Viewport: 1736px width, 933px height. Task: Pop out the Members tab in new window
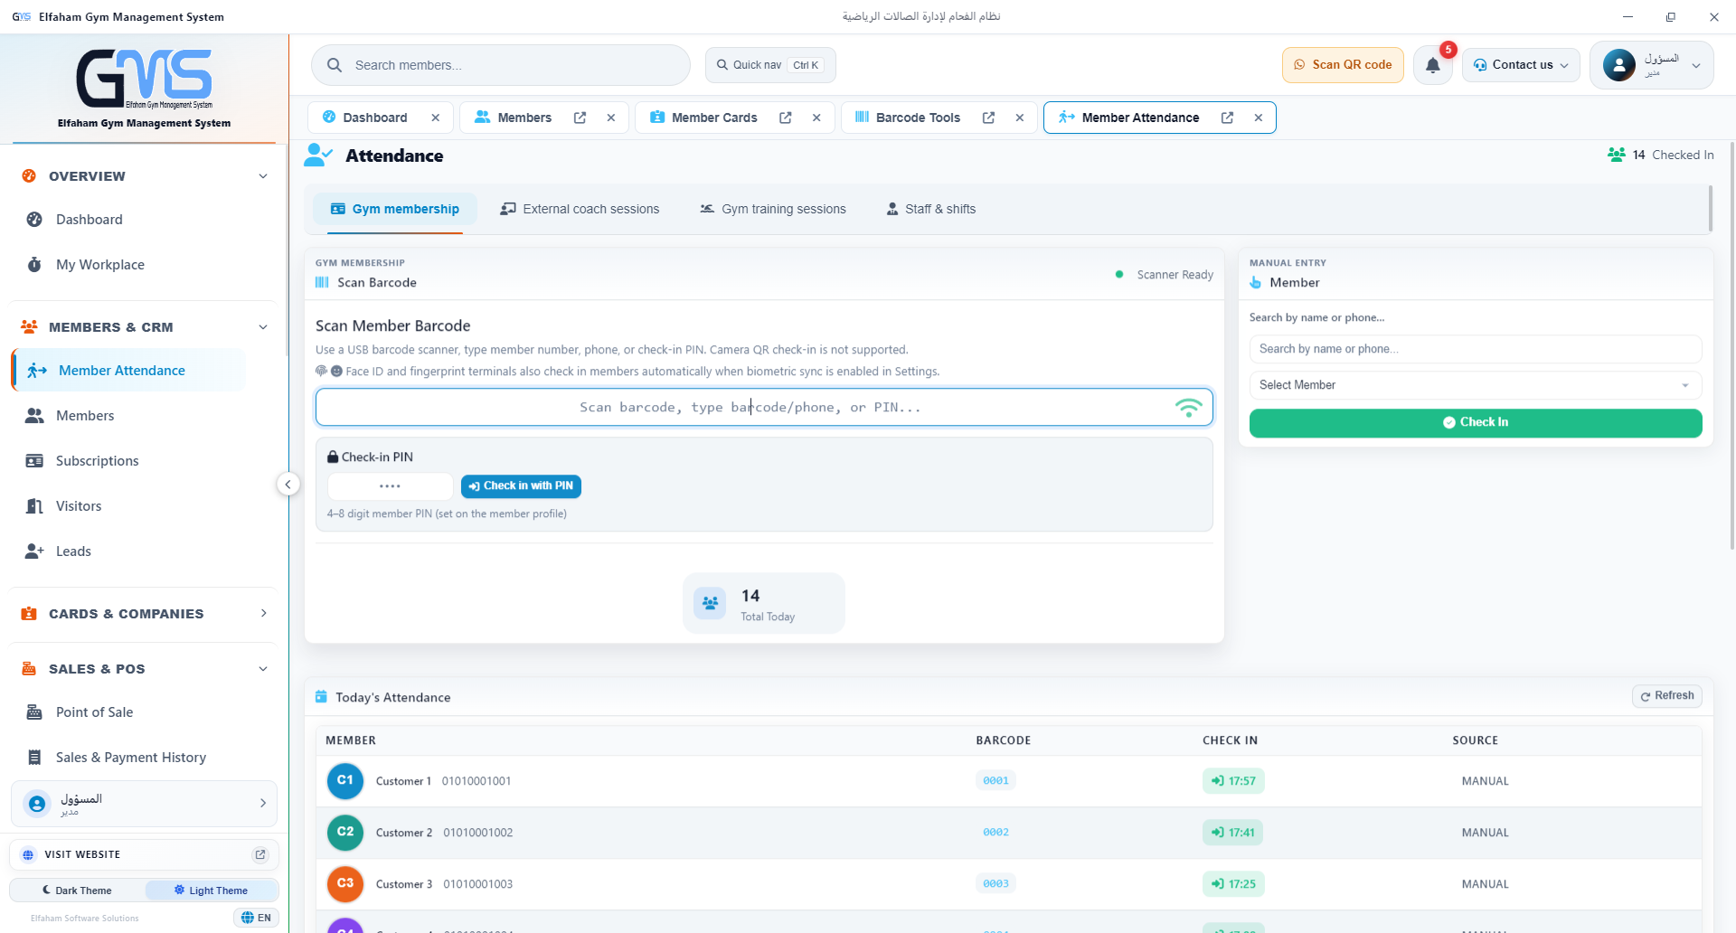pos(580,118)
